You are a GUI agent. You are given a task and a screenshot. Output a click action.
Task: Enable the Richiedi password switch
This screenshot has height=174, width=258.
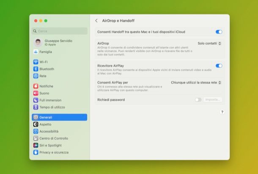[x=198, y=99]
